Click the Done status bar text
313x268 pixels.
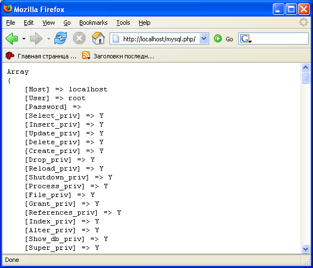(x=12, y=260)
